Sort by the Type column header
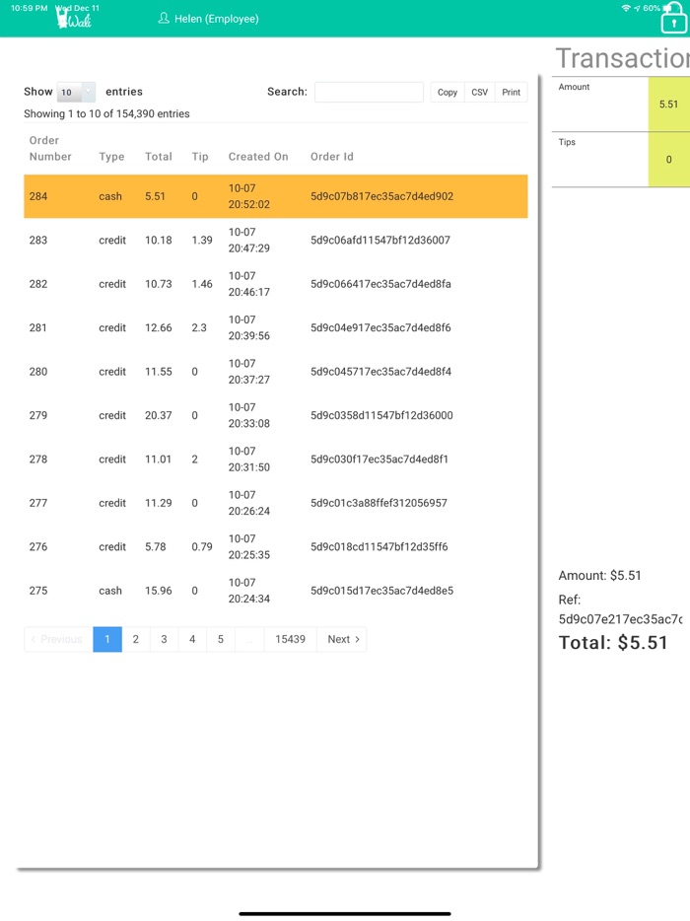The width and height of the screenshot is (690, 921). 111,156
